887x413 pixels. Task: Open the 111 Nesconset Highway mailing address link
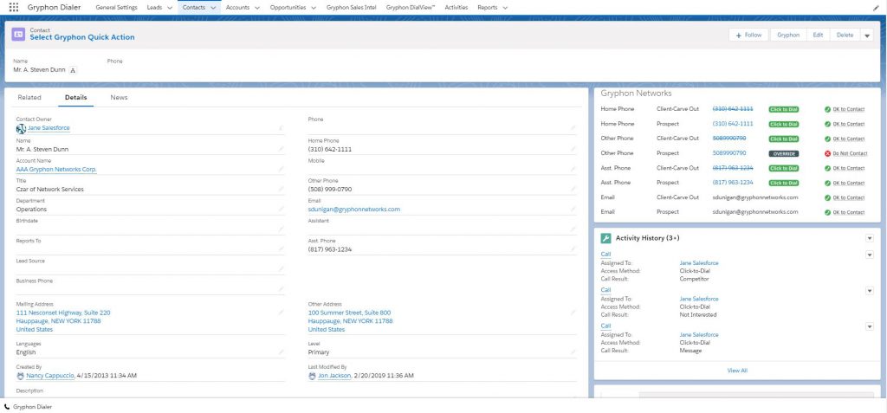(63, 321)
